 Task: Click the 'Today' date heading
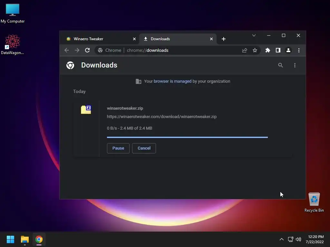click(79, 91)
